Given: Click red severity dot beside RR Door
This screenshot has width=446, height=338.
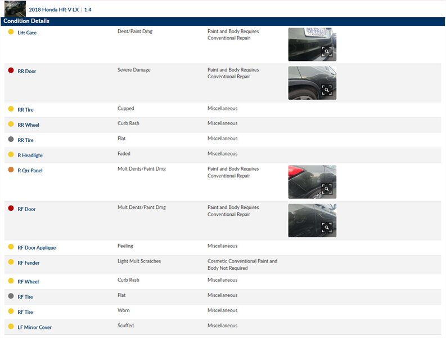Looking at the screenshot, I should pos(11,70).
